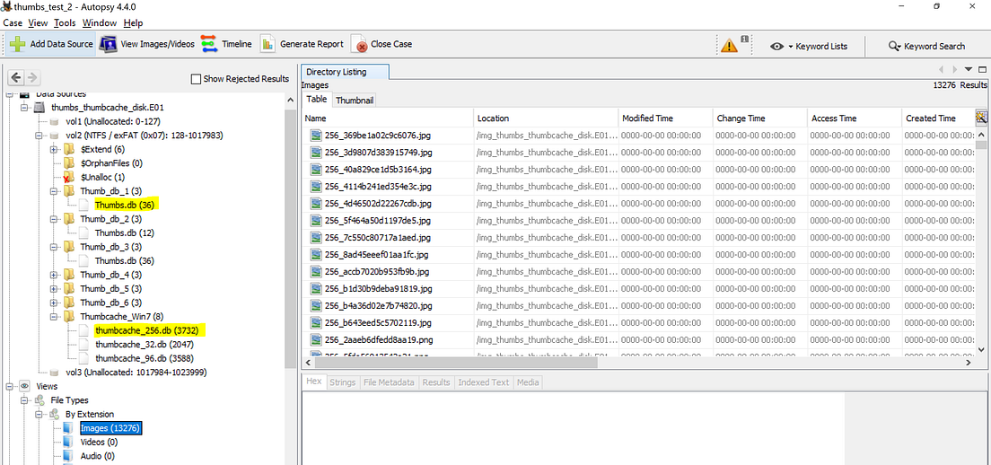Open the Case menu
Screen dimensions: 991x465
[x=13, y=22]
